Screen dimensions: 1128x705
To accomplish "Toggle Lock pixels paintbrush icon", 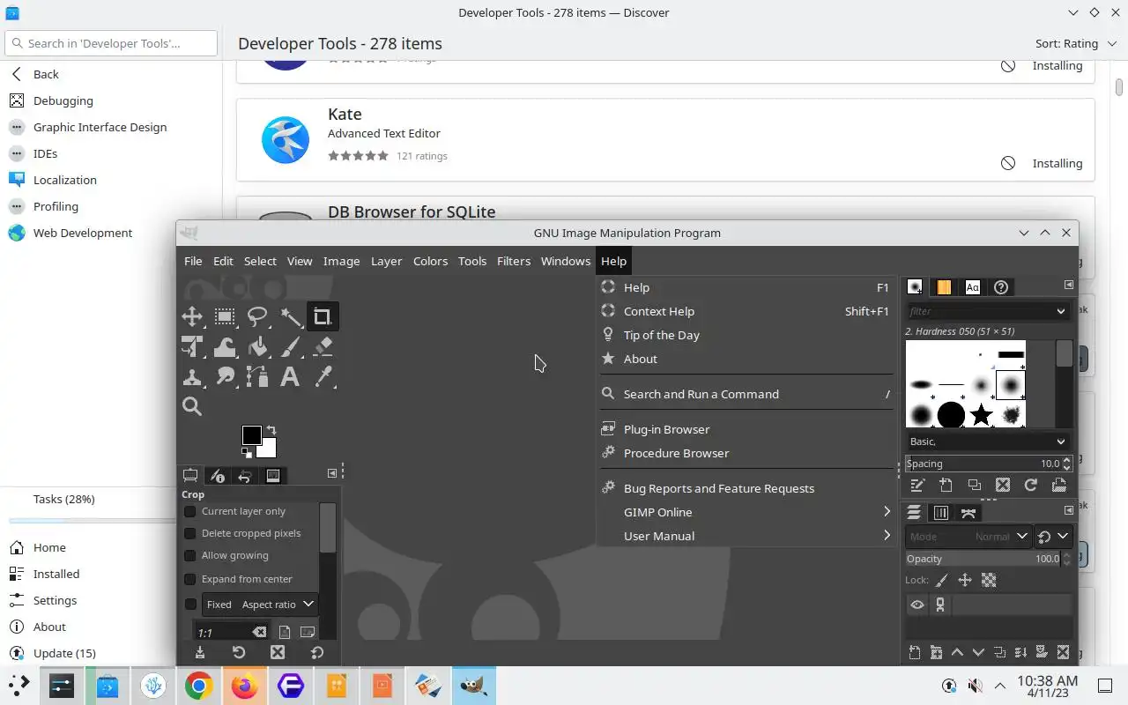I will (941, 580).
